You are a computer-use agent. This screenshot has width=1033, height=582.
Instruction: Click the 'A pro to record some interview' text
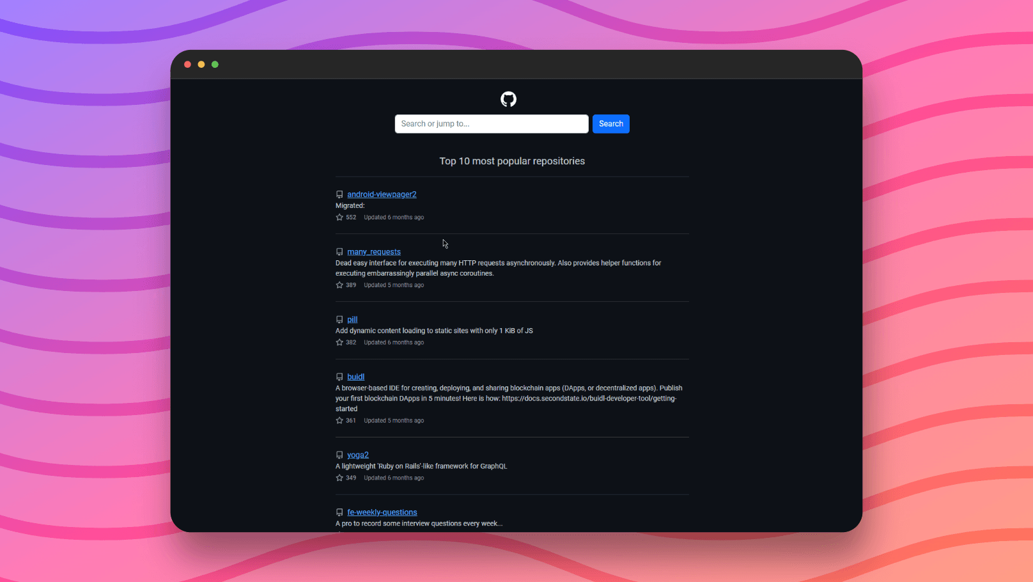[x=419, y=524]
